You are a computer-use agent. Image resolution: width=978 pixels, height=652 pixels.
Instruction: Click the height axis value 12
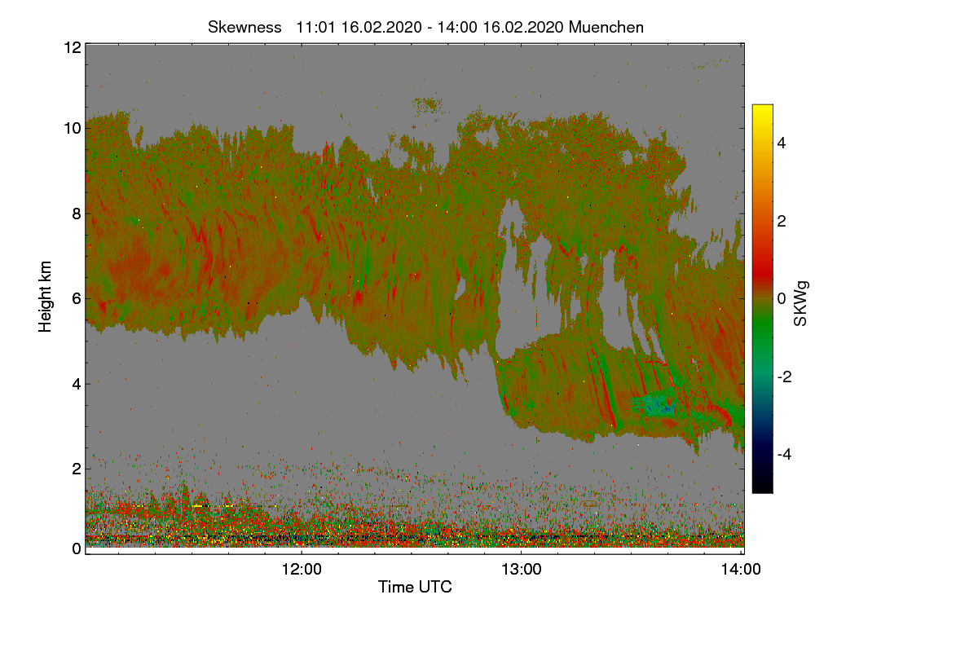pos(72,47)
